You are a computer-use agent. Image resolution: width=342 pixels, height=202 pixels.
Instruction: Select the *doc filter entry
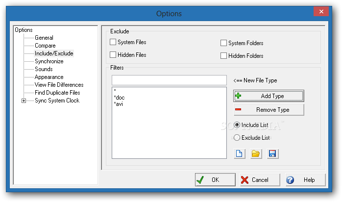pyautogui.click(x=119, y=98)
